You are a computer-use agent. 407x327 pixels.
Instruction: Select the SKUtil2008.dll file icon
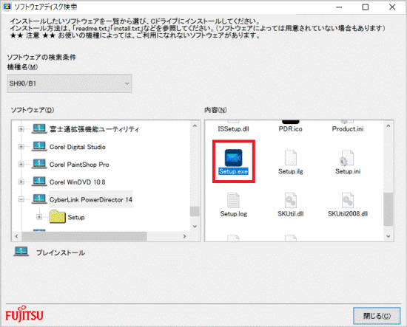348,200
